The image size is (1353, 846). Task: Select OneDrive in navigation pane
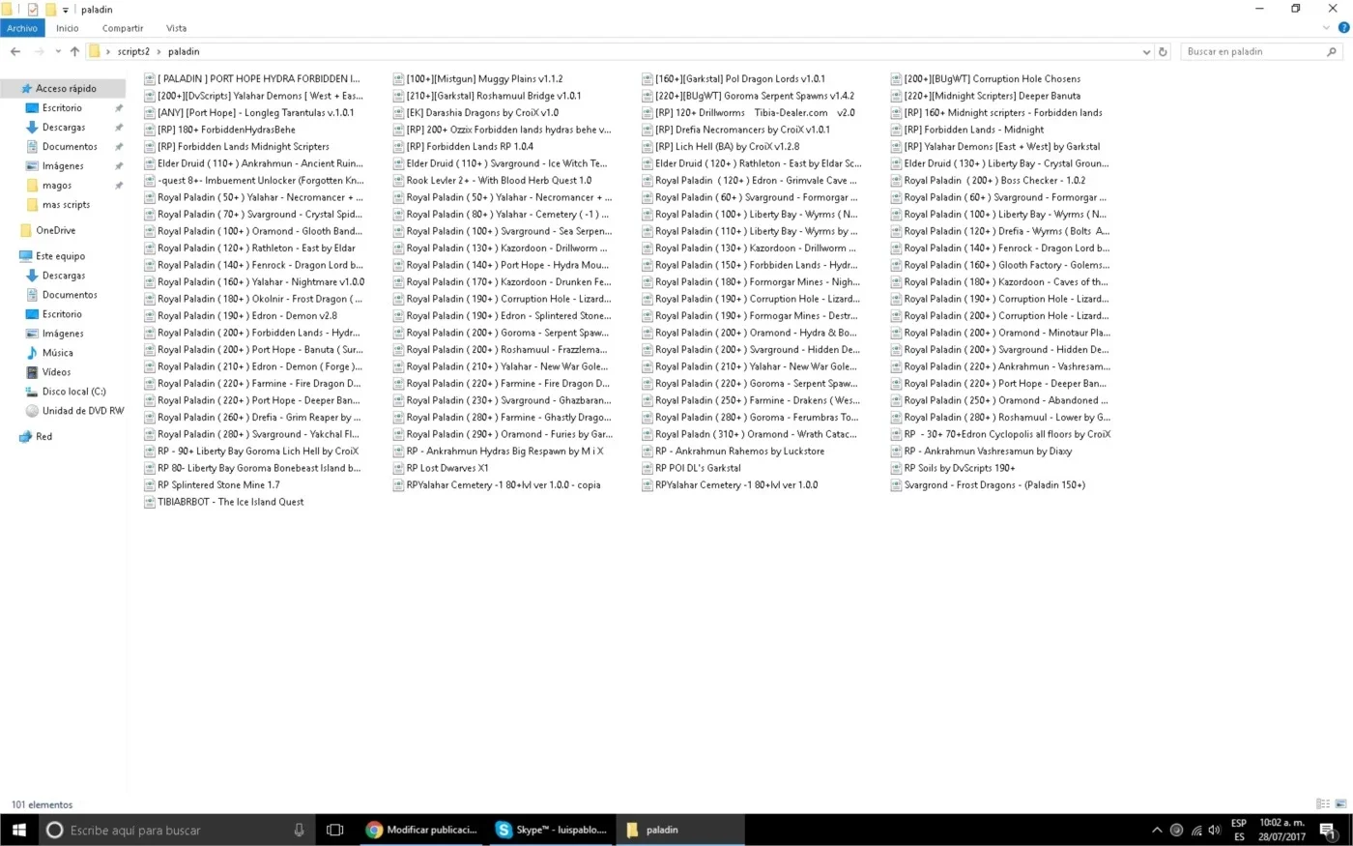coord(55,231)
